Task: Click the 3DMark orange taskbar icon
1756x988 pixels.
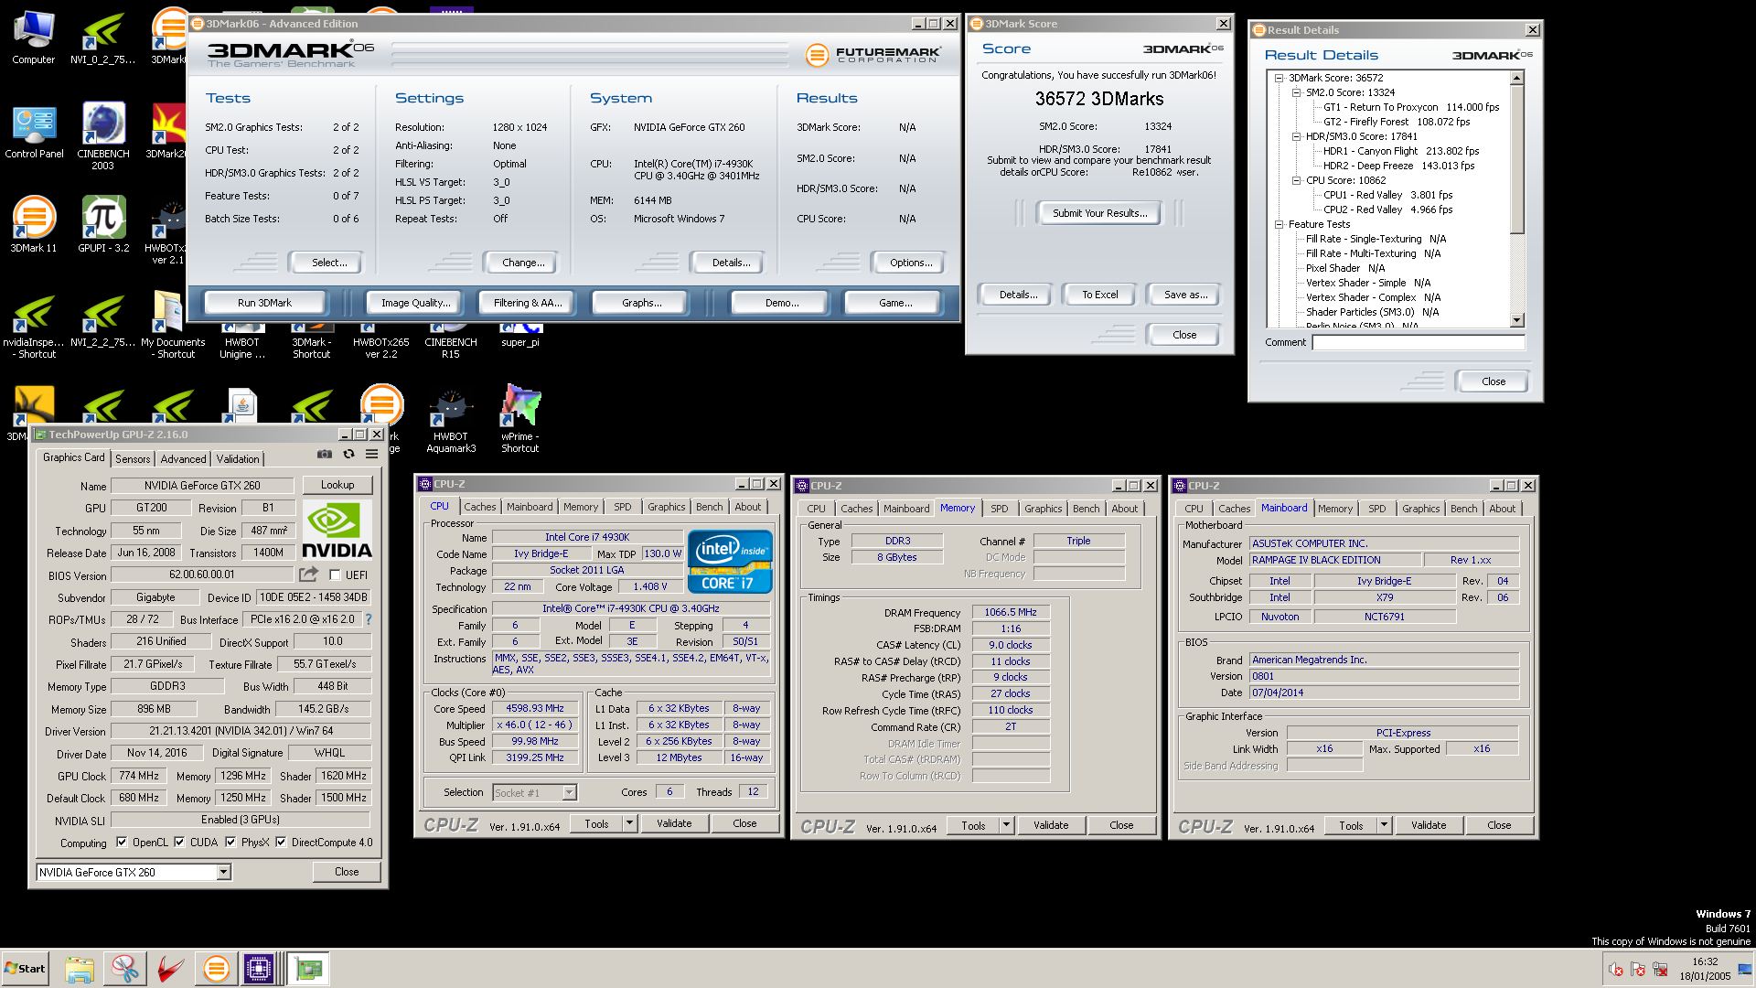Action: pos(217,969)
